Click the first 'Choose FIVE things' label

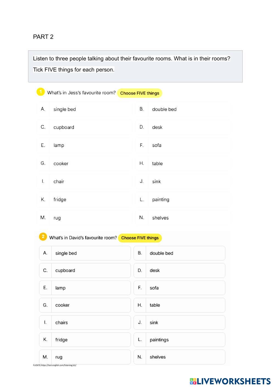pyautogui.click(x=140, y=93)
